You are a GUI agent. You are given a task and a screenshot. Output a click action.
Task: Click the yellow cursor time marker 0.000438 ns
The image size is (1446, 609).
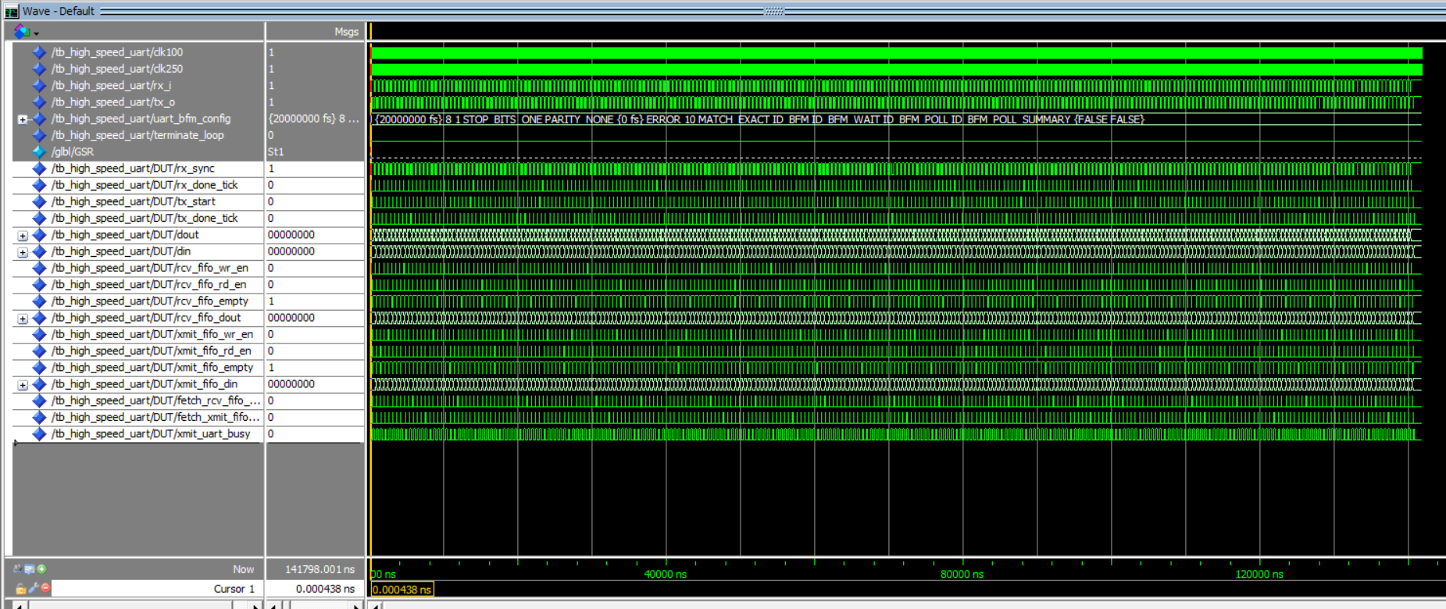click(402, 589)
